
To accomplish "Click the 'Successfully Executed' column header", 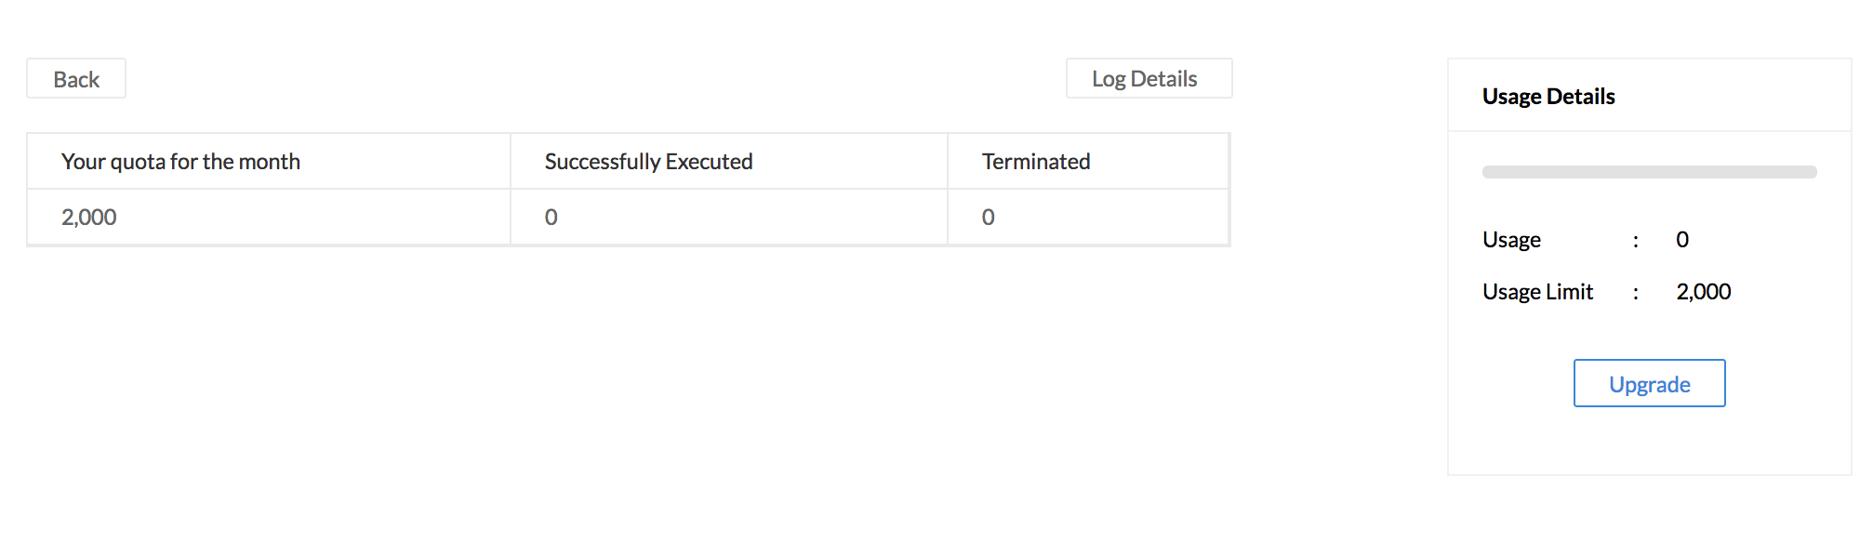I will tap(648, 161).
